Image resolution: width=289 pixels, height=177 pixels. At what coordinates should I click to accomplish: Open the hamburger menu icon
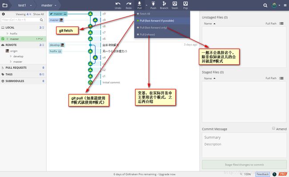[x=285, y=5]
